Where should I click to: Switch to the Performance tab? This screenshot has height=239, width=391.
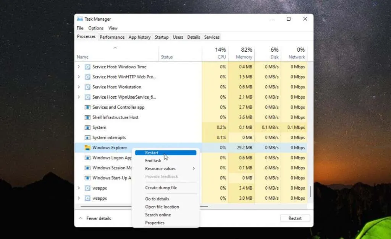[x=112, y=37]
